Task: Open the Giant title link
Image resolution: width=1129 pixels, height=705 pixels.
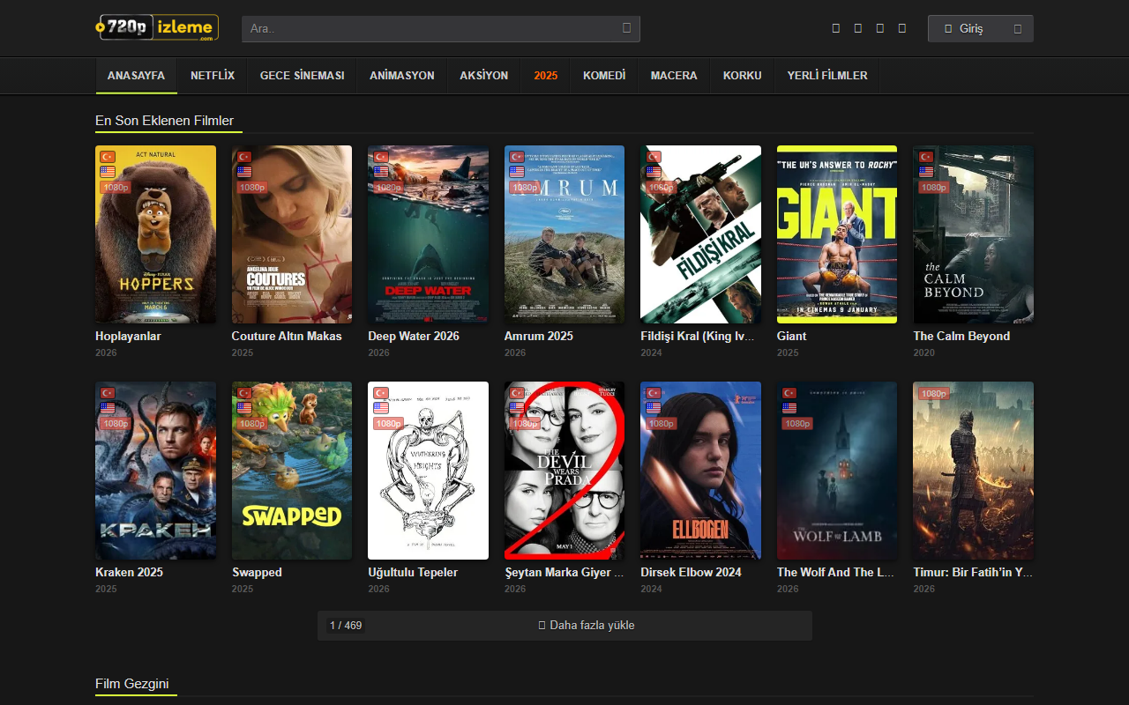Action: (792, 336)
